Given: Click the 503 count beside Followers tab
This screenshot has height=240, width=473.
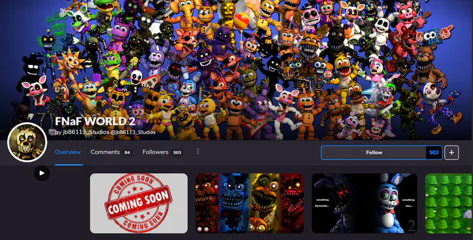Looking at the screenshot, I should point(177,152).
